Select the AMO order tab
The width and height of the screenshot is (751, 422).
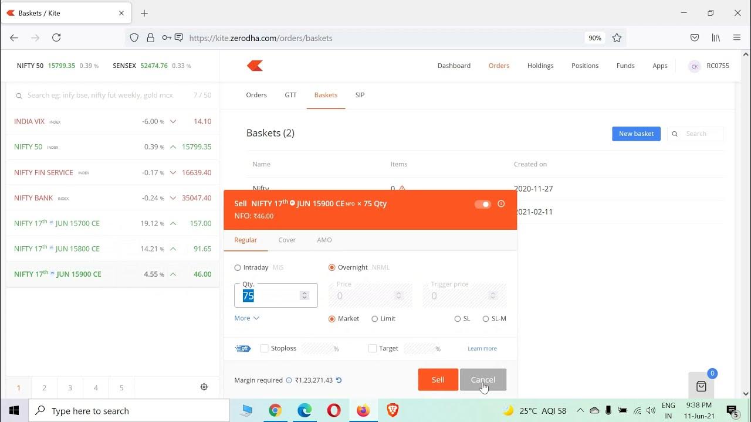point(324,240)
